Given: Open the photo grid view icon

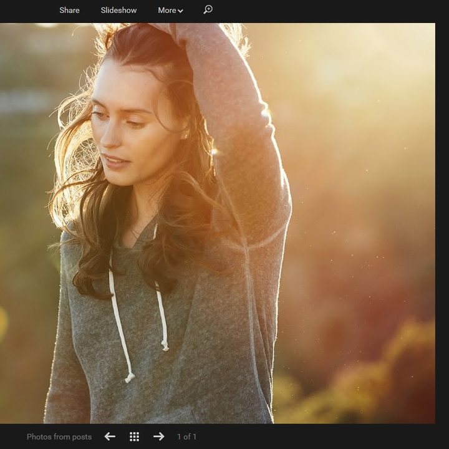Looking at the screenshot, I should [134, 437].
